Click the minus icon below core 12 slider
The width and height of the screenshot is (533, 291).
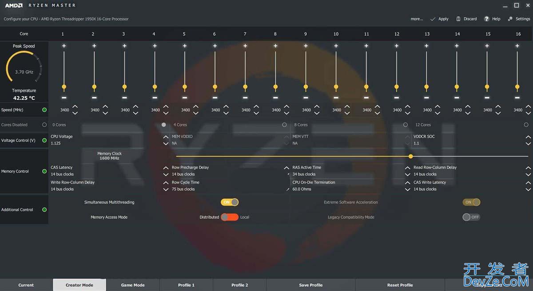tap(396, 97)
